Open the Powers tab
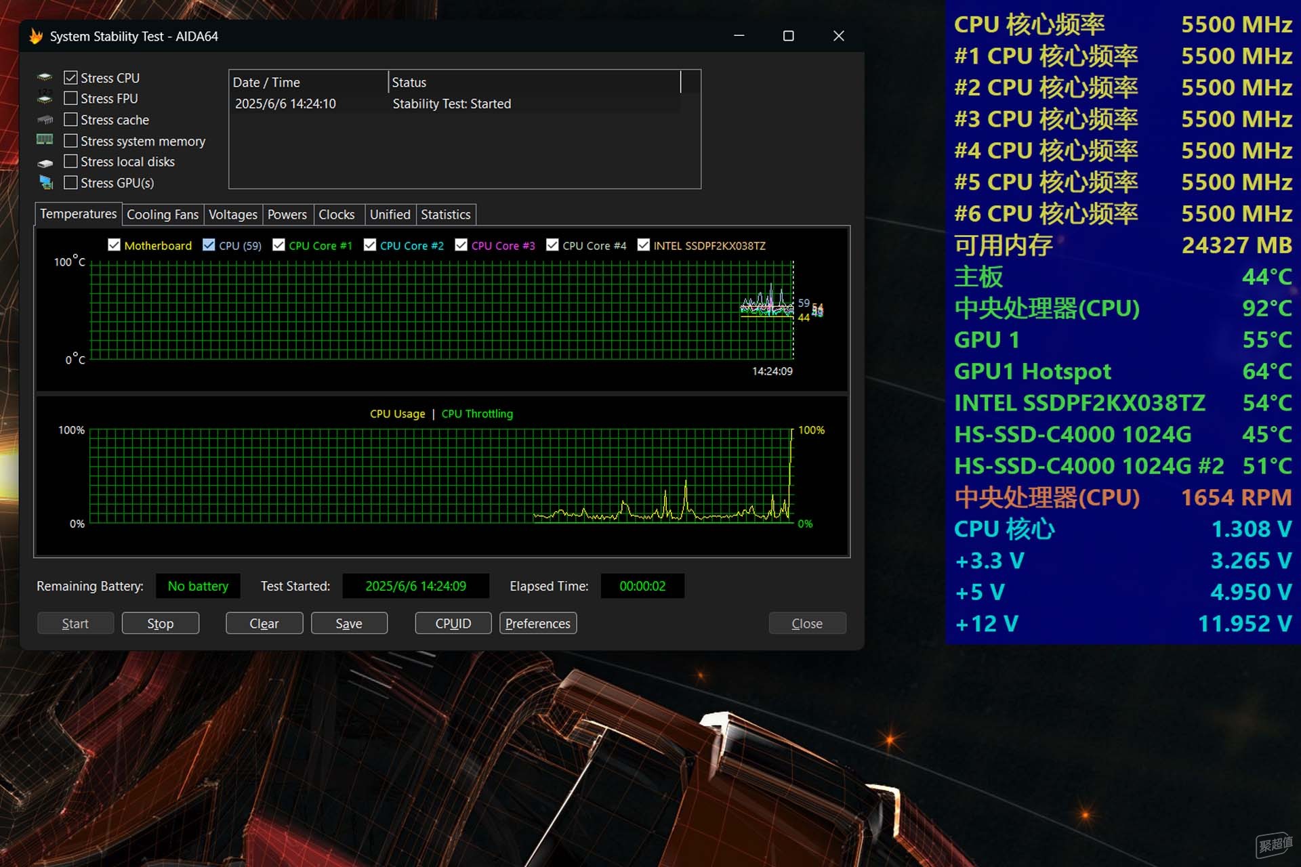 [287, 215]
